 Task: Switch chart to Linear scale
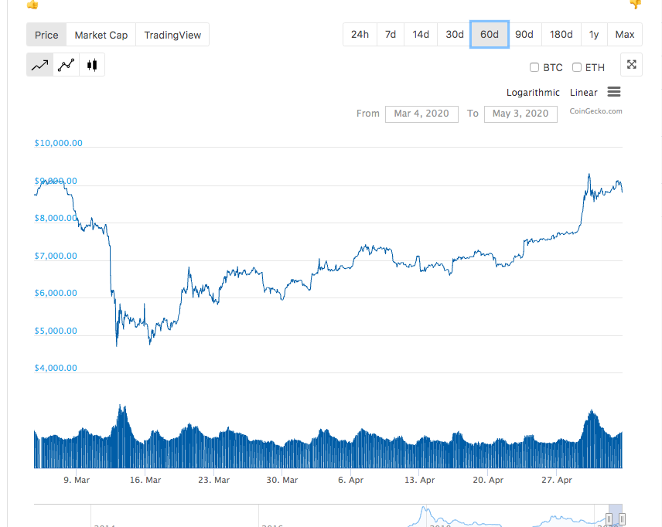pyautogui.click(x=583, y=93)
